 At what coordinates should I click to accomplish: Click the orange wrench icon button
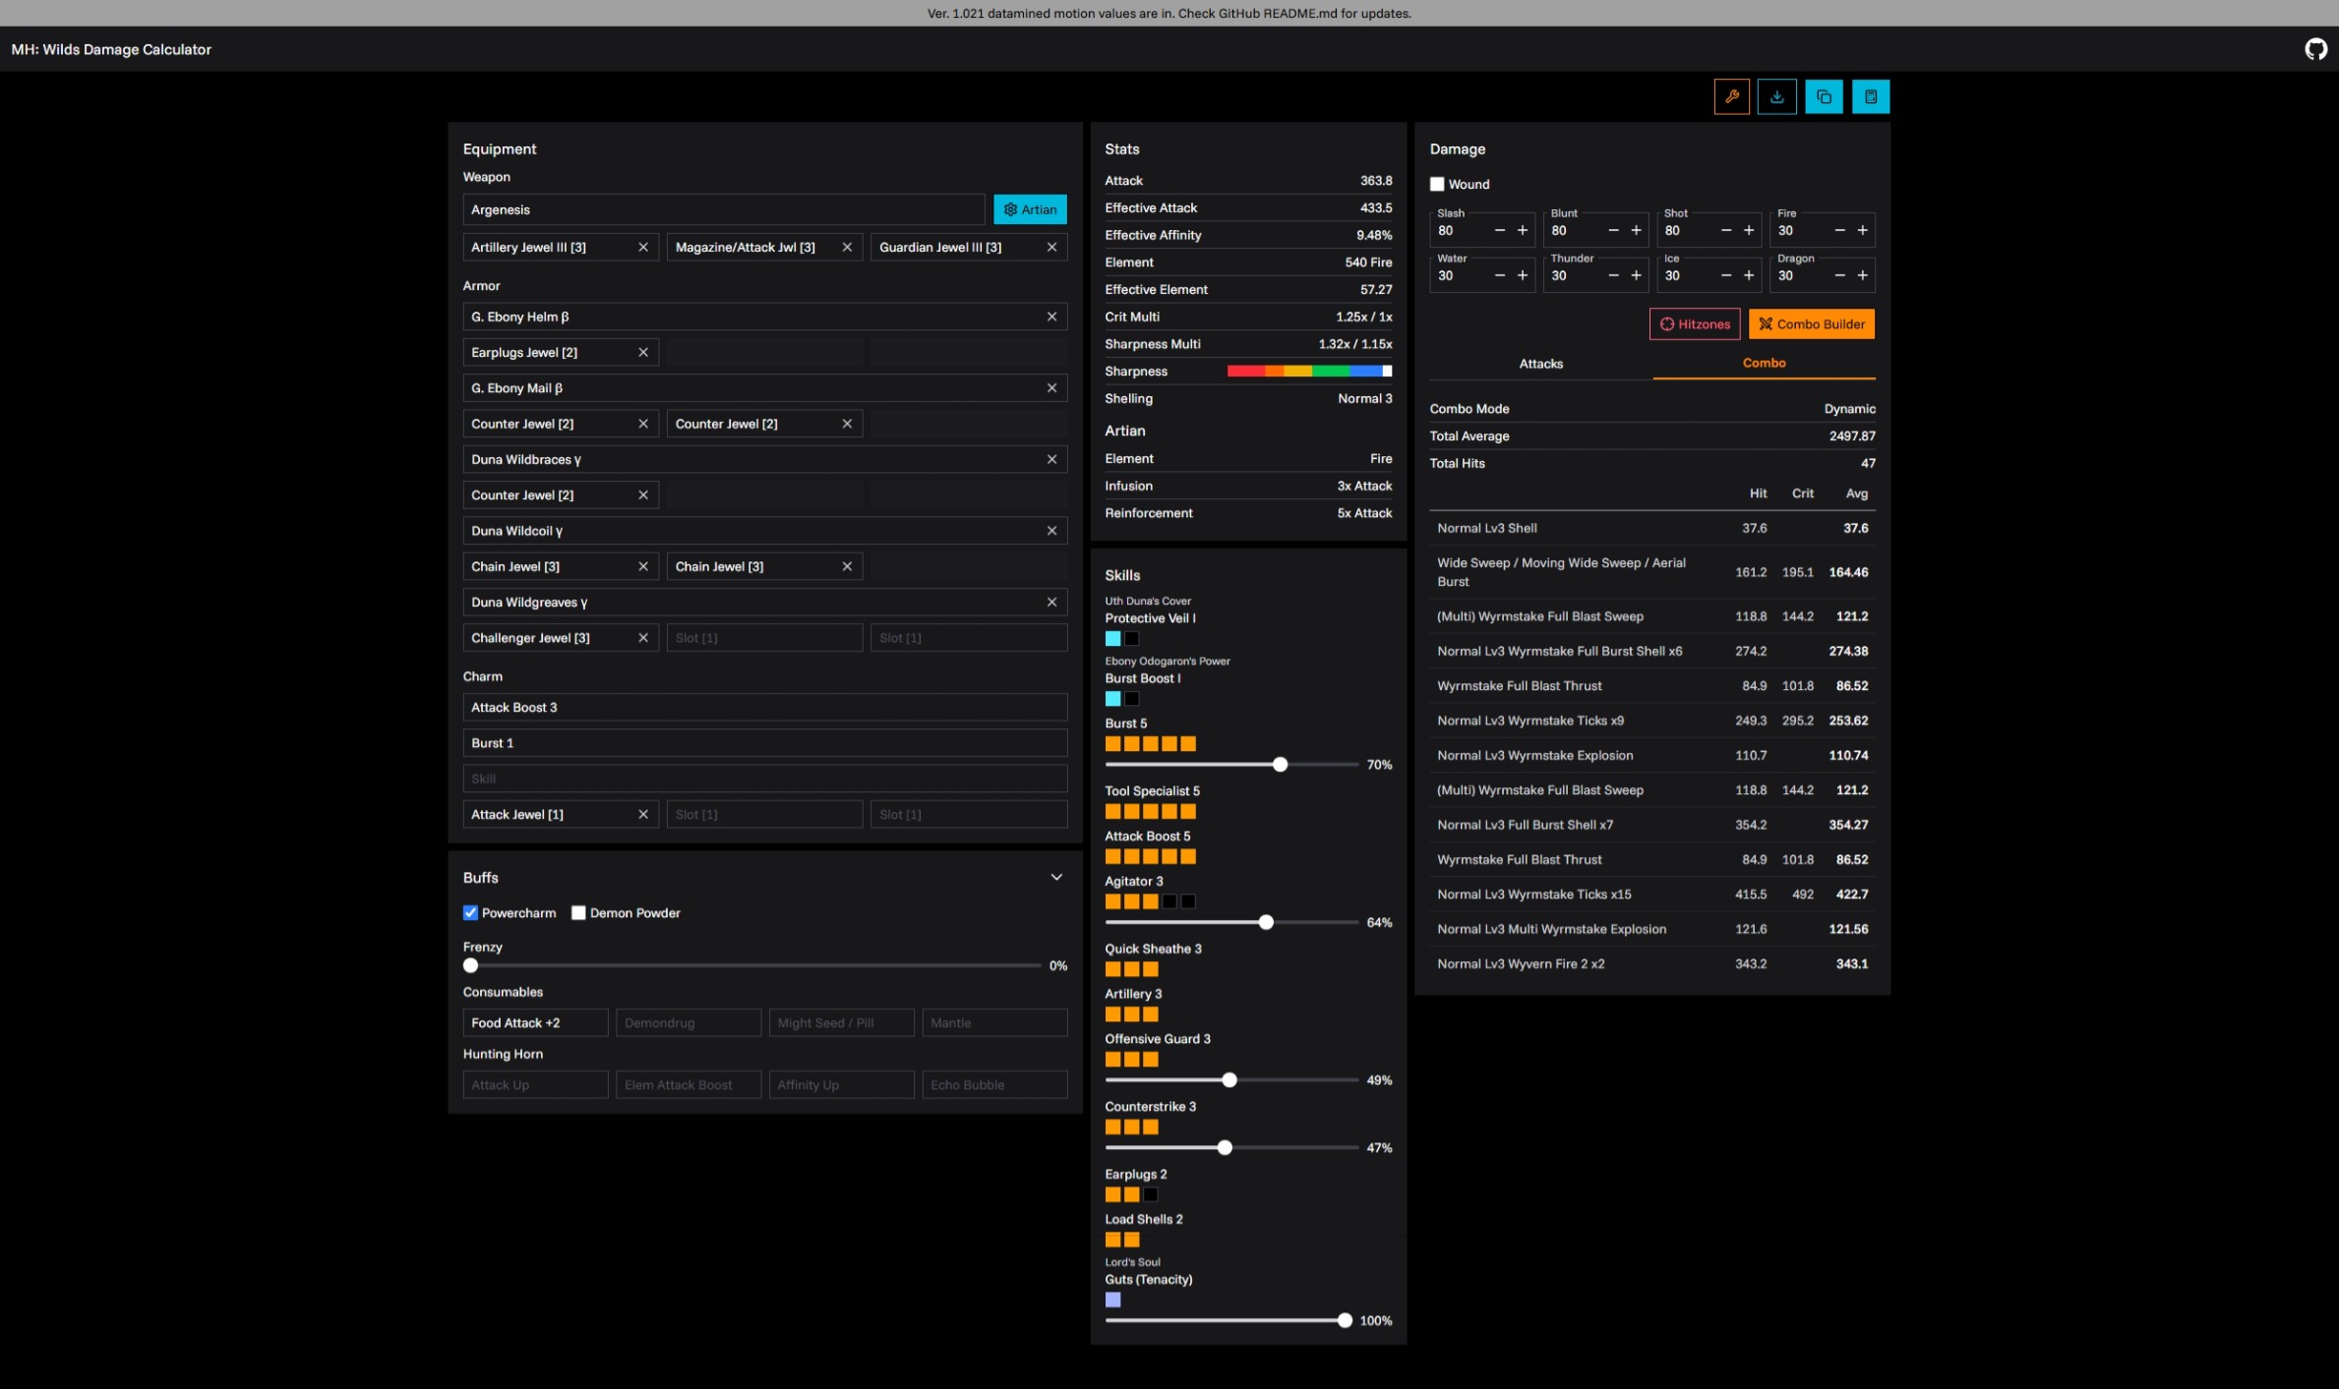point(1731,96)
